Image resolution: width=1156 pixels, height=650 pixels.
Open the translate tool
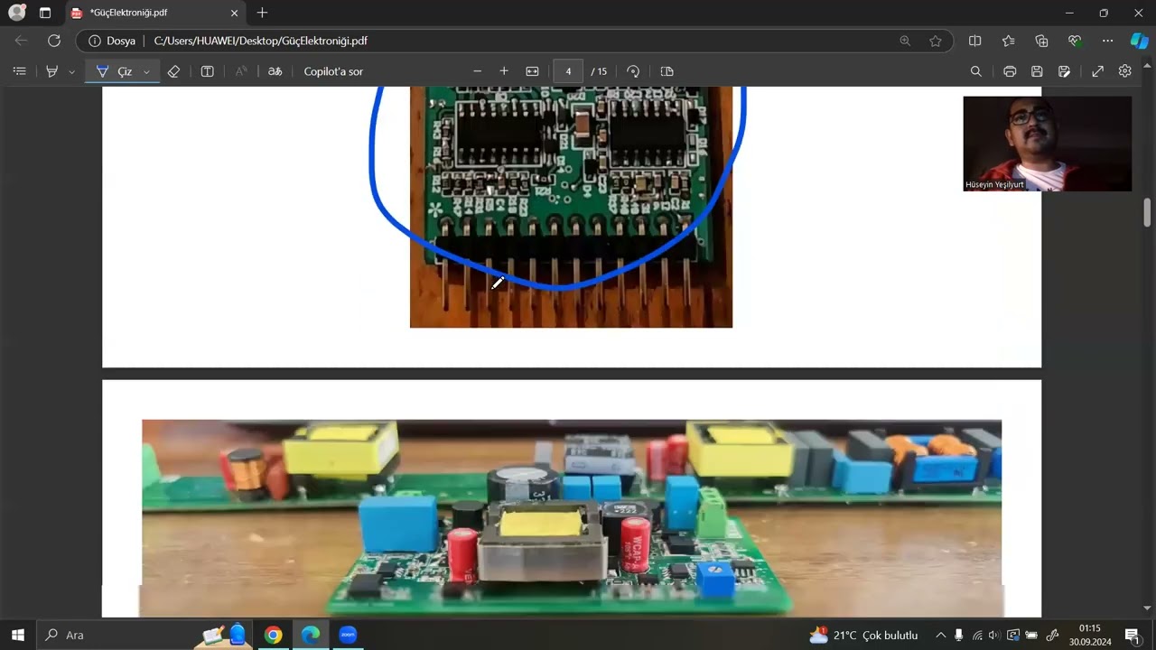(x=275, y=71)
